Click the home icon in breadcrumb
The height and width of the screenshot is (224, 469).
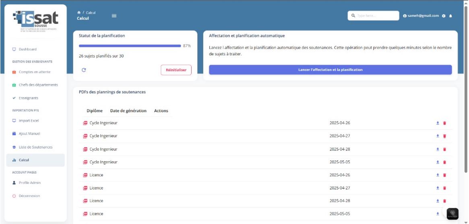(x=79, y=12)
